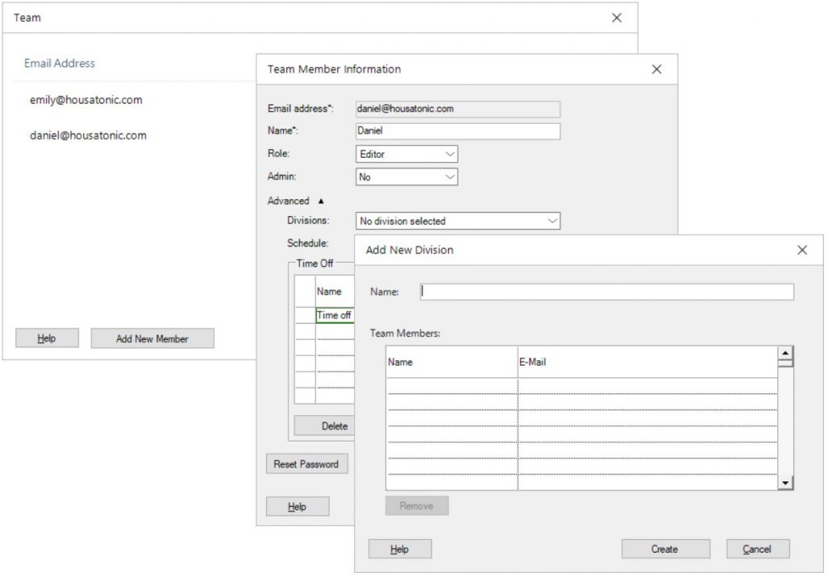The image size is (828, 577).
Task: Click the Reset Password button
Action: tap(307, 464)
